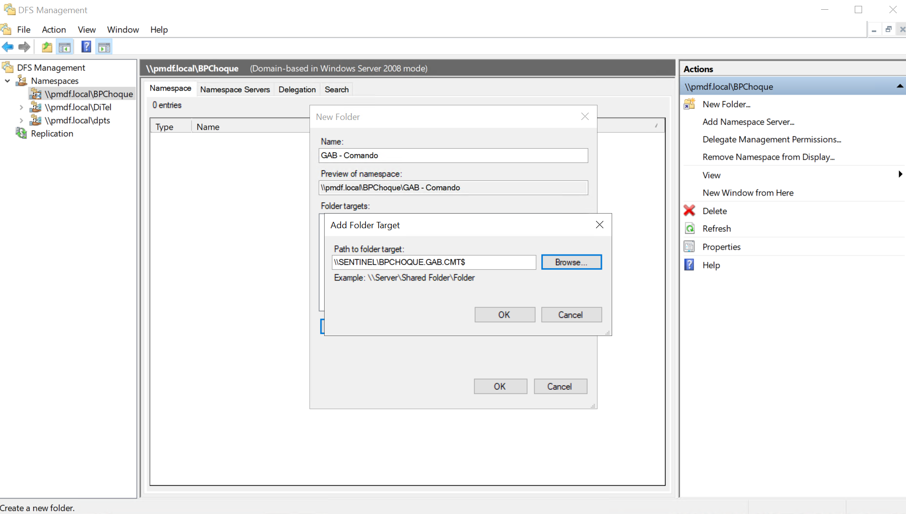Viewport: 906px width, 514px height.
Task: Switch to the Namespace Servers tab
Action: [x=235, y=89]
